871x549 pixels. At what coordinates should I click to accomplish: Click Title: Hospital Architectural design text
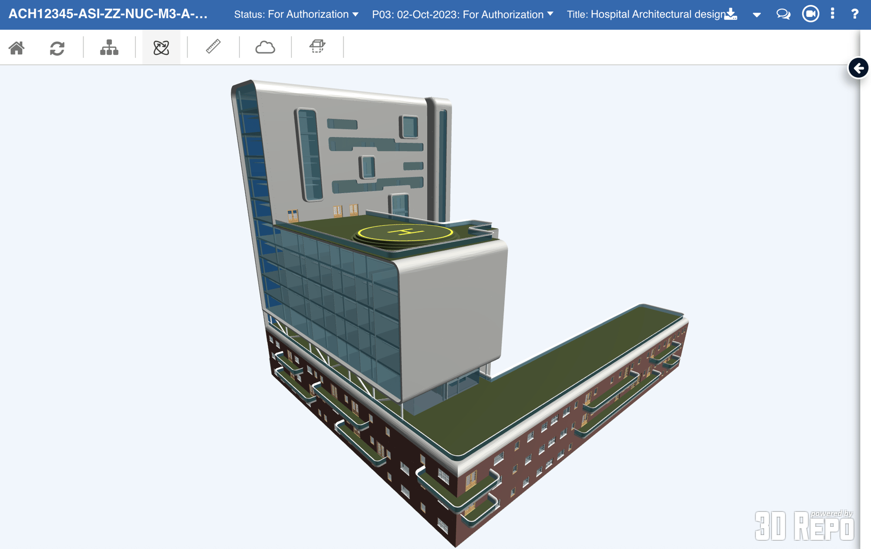(x=645, y=14)
